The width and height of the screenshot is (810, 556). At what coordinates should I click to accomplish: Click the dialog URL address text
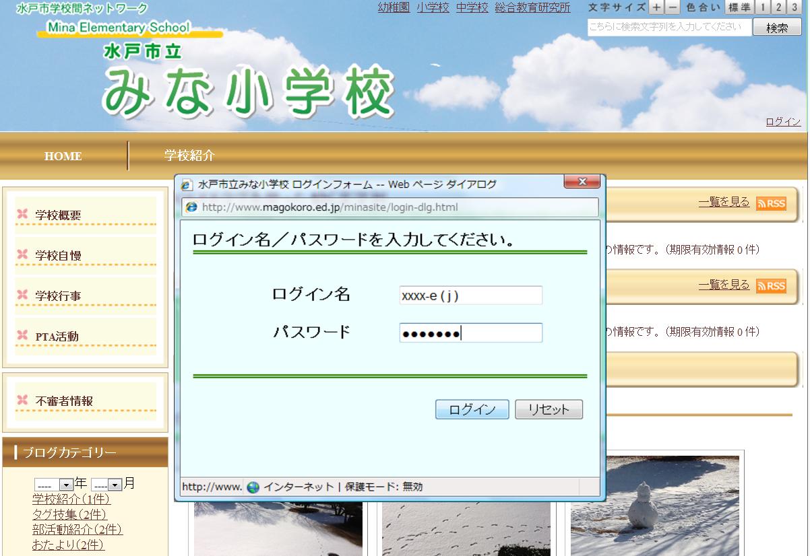pos(330,207)
